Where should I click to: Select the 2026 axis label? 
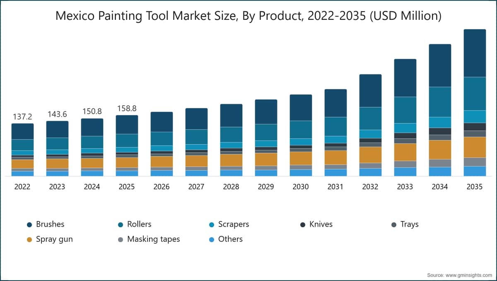click(x=162, y=187)
